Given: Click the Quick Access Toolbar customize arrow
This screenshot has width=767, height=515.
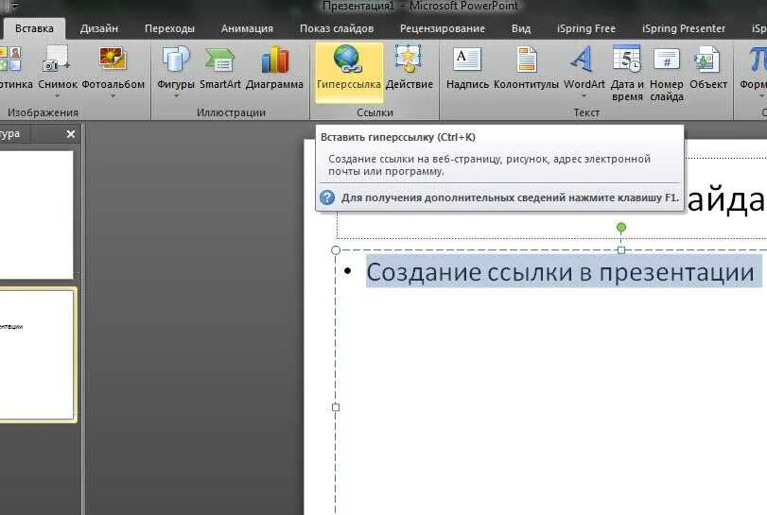Looking at the screenshot, I should [x=13, y=6].
